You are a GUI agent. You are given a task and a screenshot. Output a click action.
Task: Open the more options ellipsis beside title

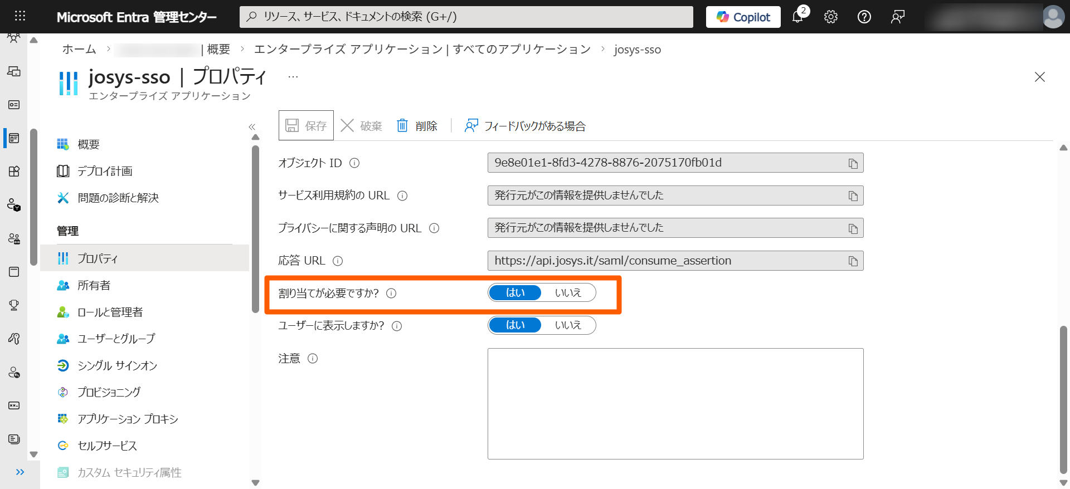pos(293,77)
